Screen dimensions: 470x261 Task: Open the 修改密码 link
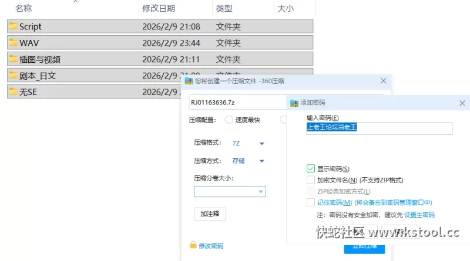coord(211,246)
